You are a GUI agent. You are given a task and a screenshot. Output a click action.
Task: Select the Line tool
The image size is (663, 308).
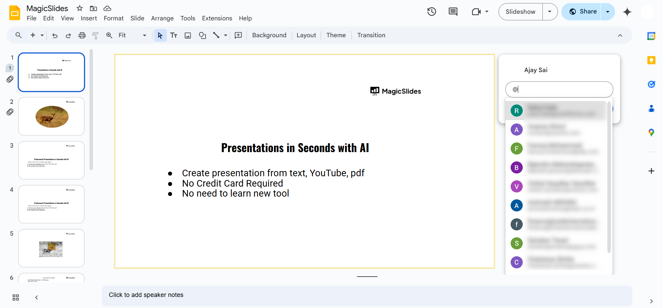pos(216,35)
